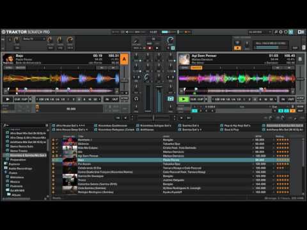
Task: Move the Deck A tempo fader
Action: pos(124,80)
